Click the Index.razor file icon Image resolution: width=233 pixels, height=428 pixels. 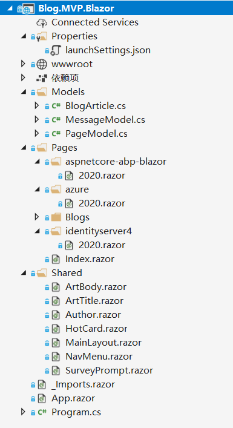coord(56,259)
